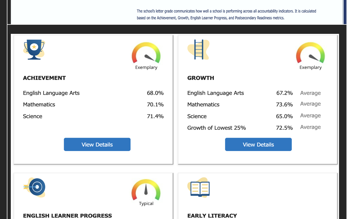Select the Achievement Science 71.4% value
Screen dimensions: 347x219
pos(155,116)
